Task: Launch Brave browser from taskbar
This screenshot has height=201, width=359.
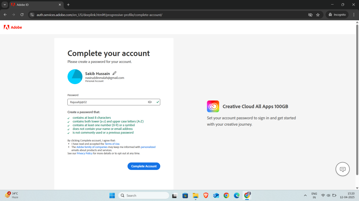Action: pyautogui.click(x=205, y=195)
